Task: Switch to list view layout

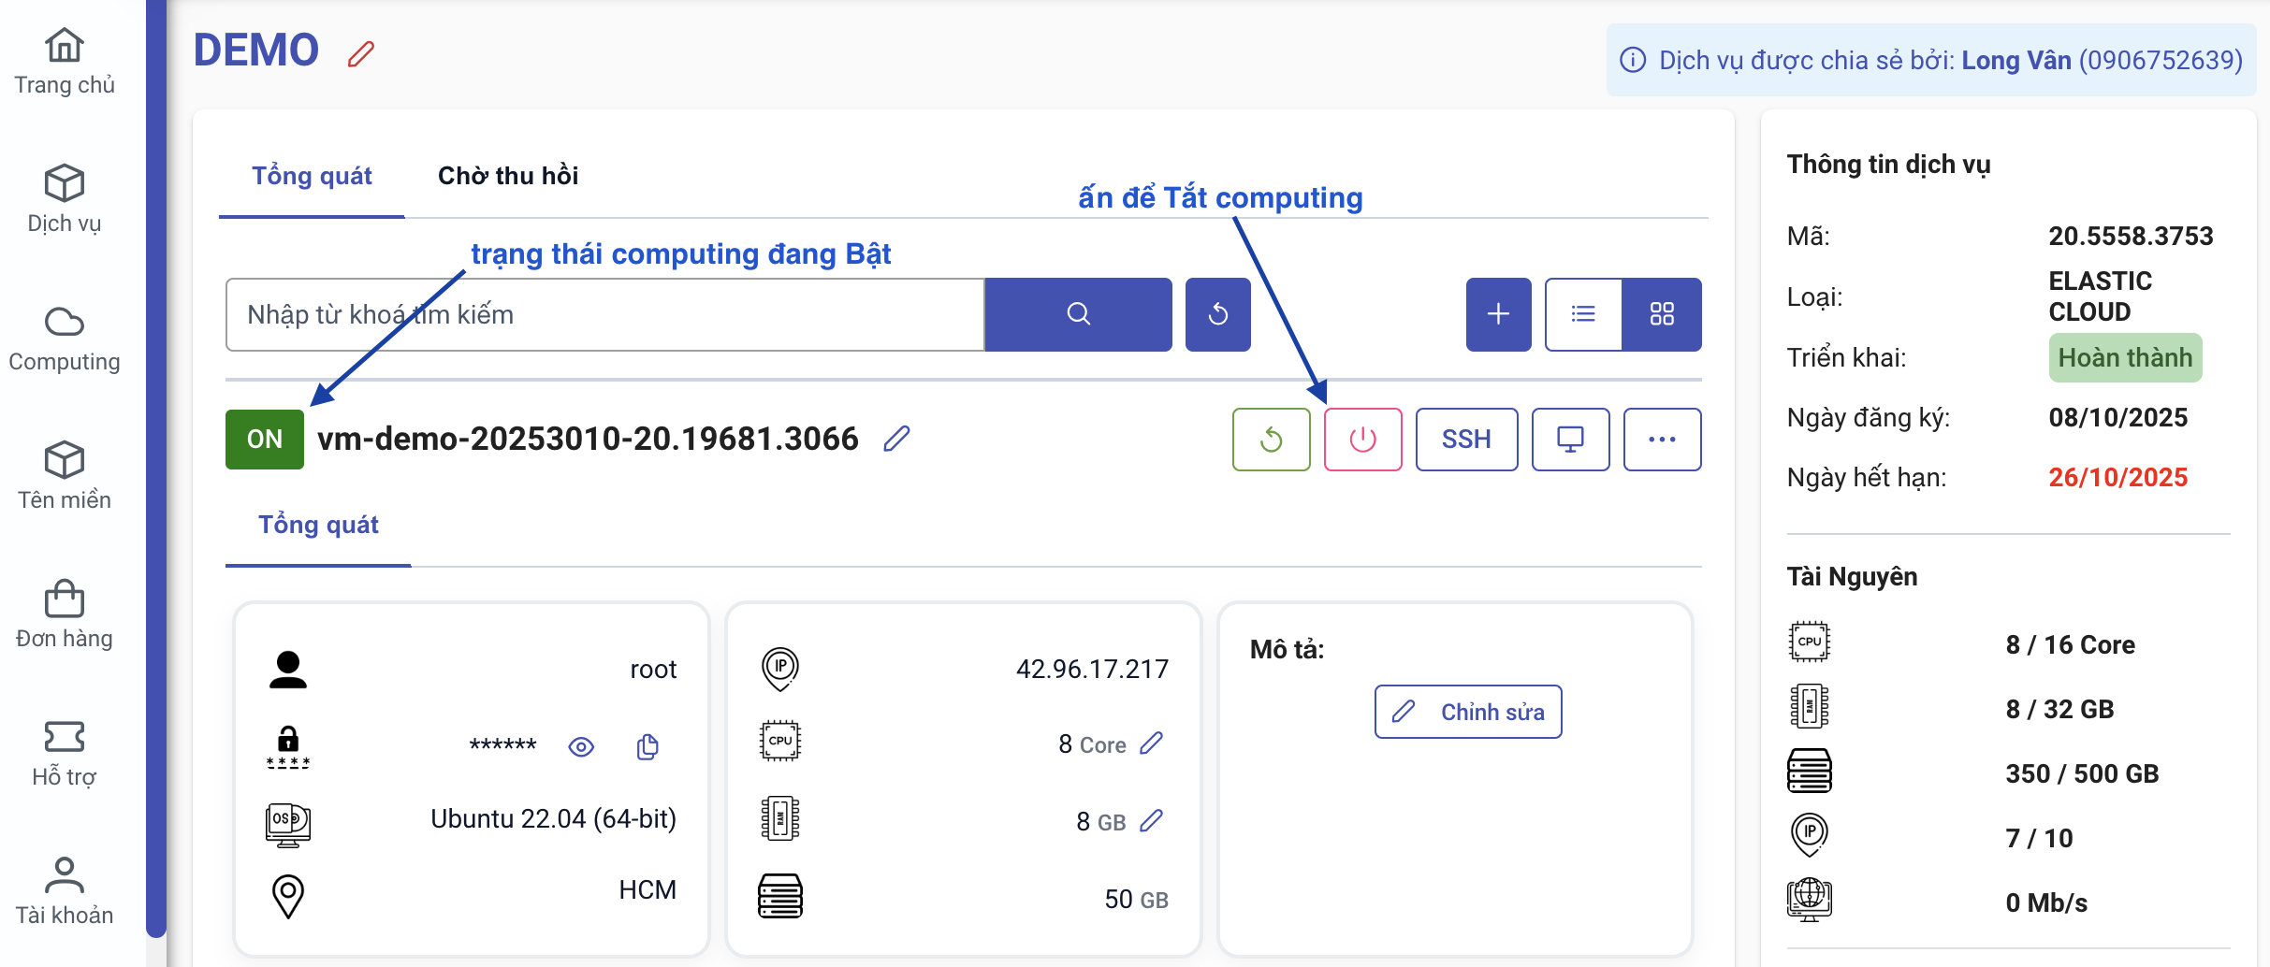Action: (x=1583, y=314)
